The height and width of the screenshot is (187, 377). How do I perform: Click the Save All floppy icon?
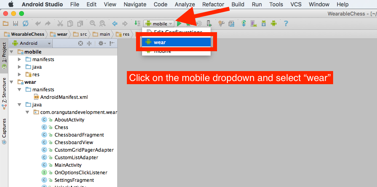click(x=16, y=23)
